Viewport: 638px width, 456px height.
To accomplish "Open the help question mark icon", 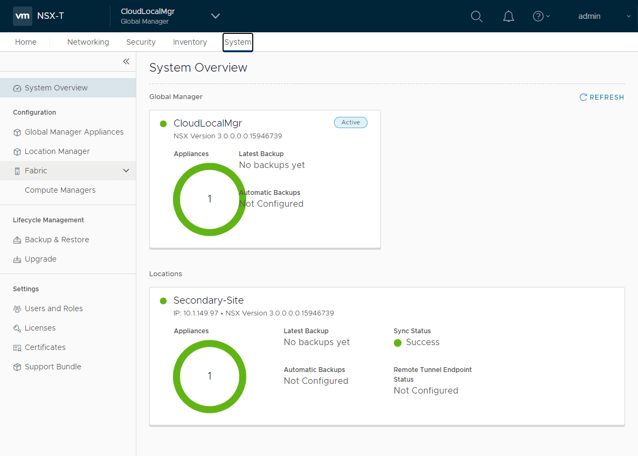I will click(x=538, y=16).
